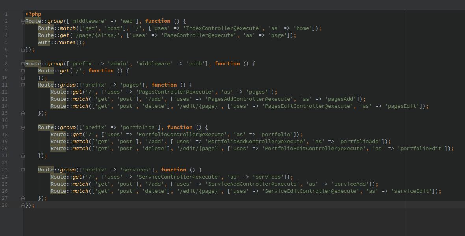This screenshot has width=465, height=236.
Task: Click 'pagesEdit' route name
Action: [402, 106]
